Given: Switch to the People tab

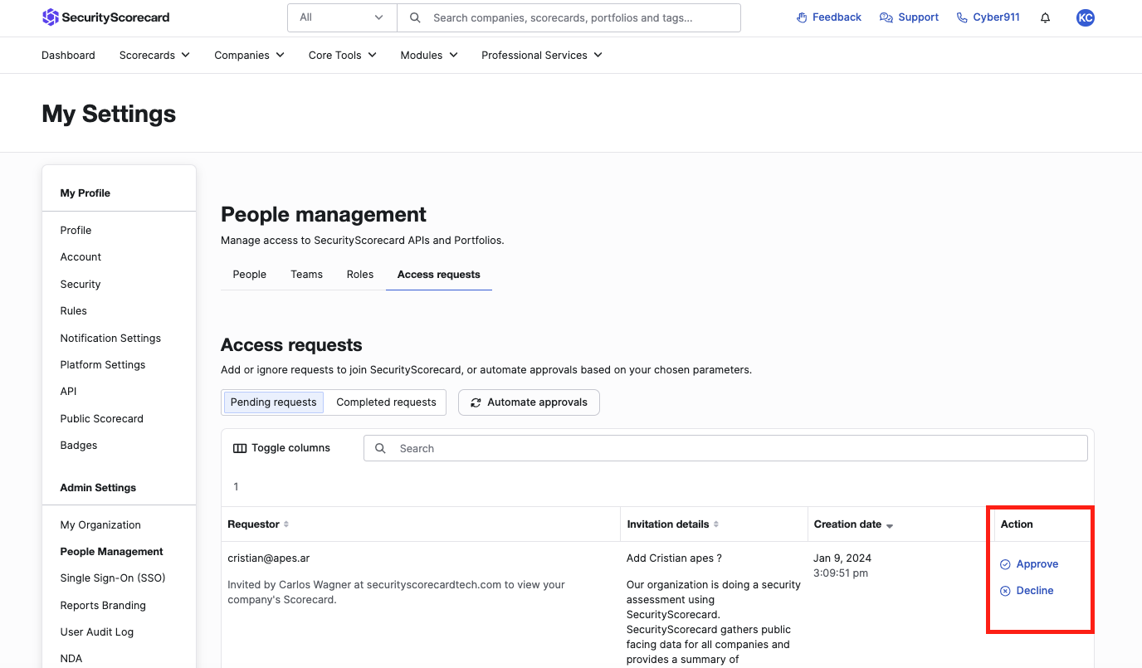Looking at the screenshot, I should (x=249, y=274).
